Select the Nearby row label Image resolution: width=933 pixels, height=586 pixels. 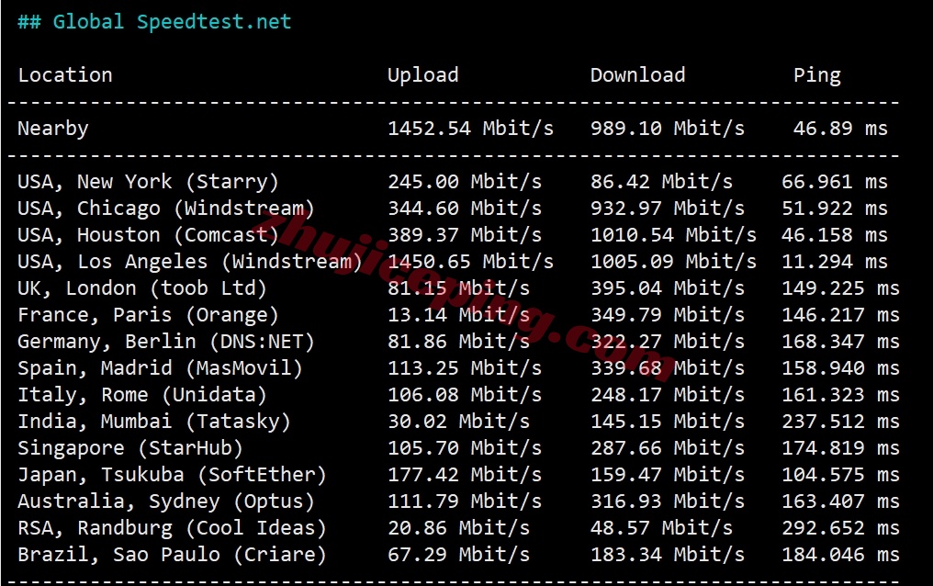(53, 129)
